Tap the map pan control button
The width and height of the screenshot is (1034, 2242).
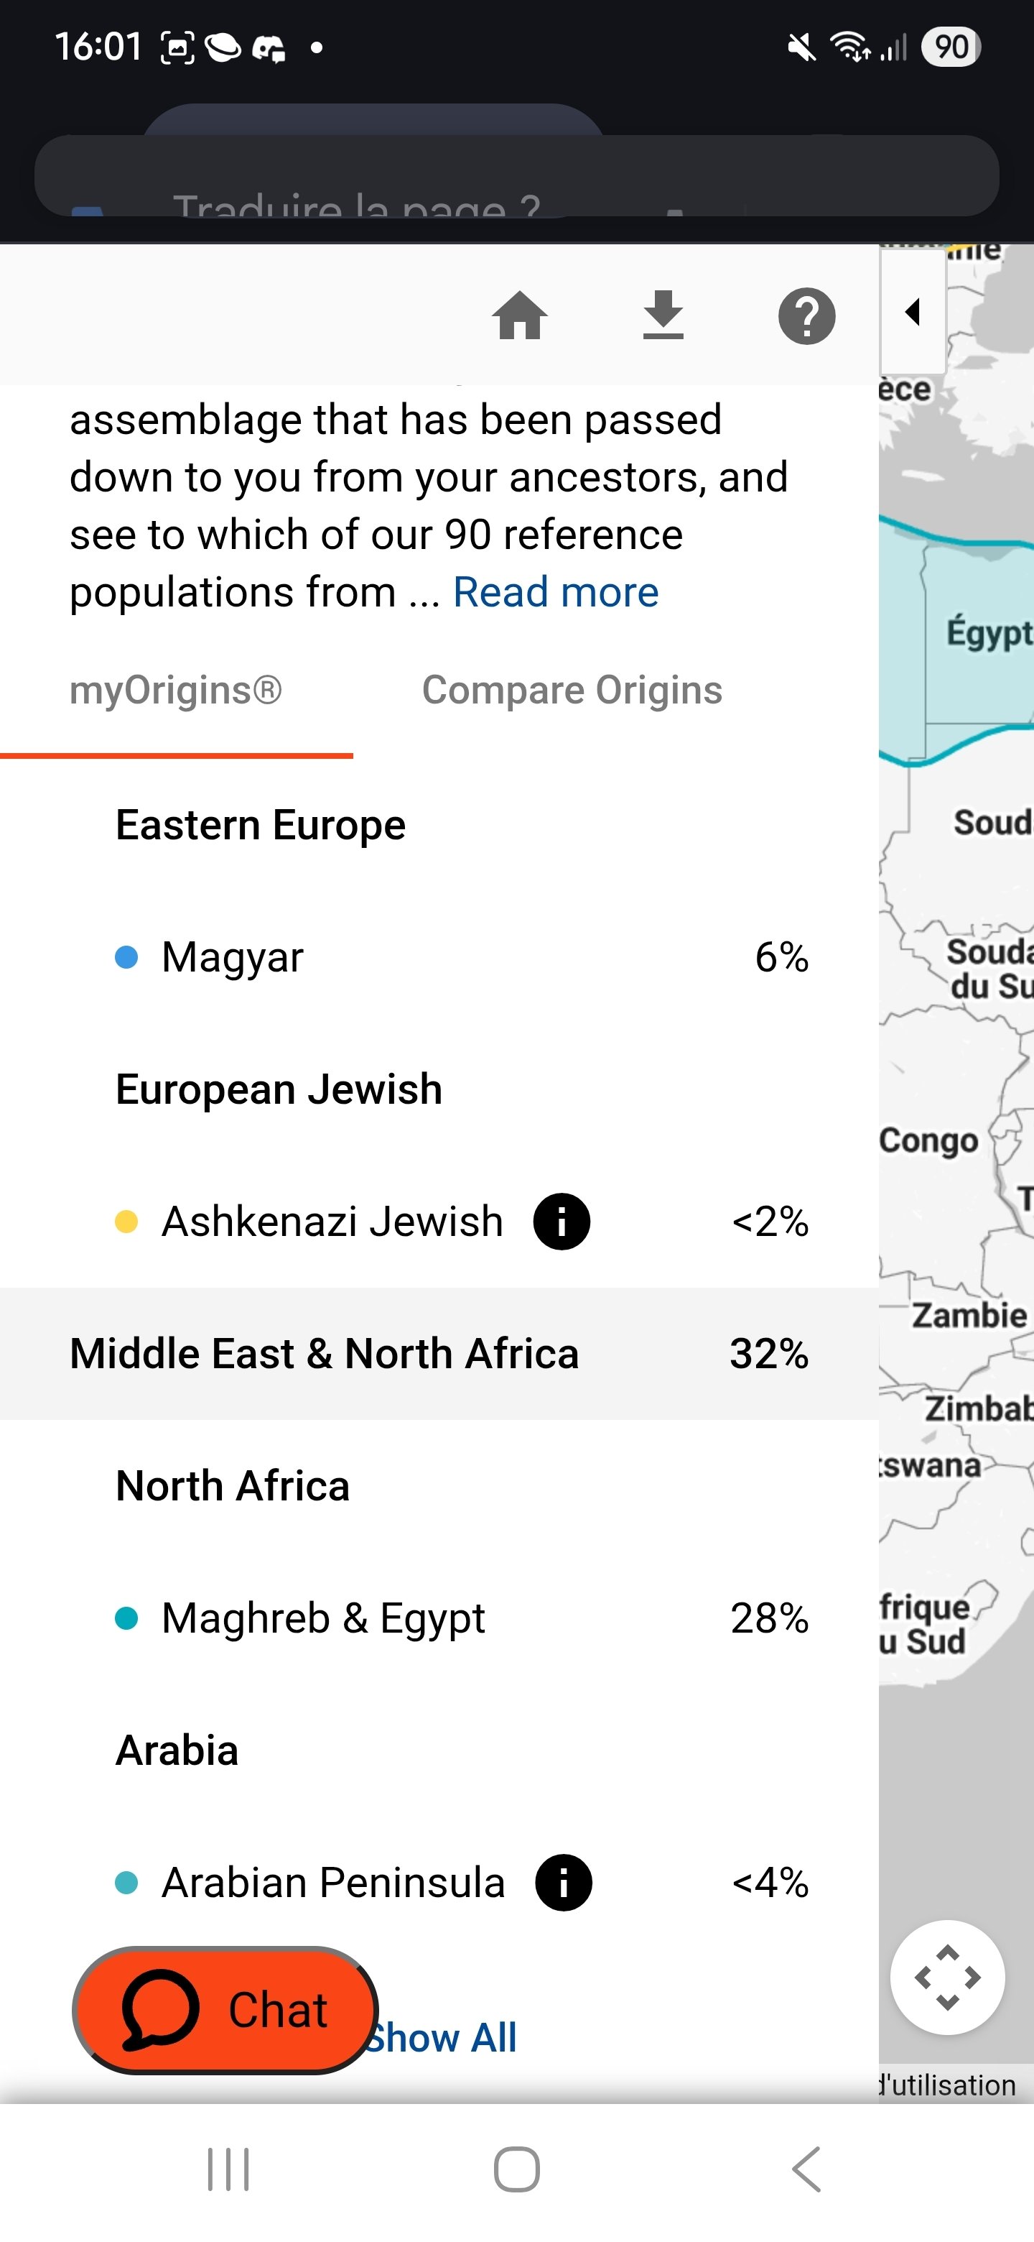[x=947, y=1977]
